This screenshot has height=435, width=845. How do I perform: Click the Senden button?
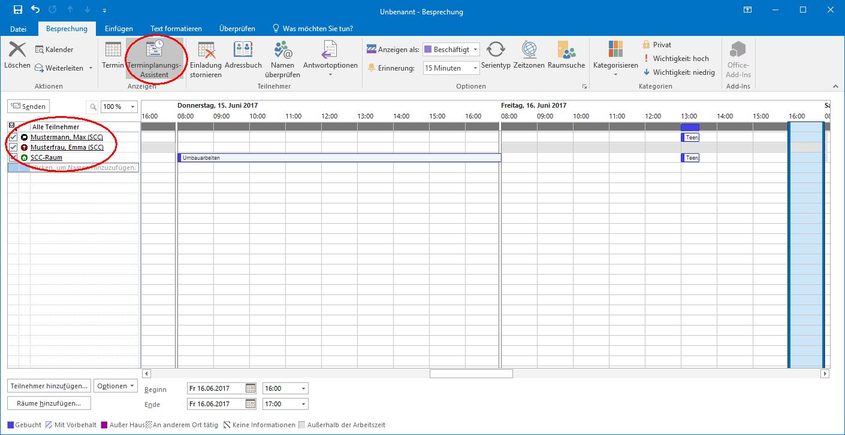coord(28,107)
